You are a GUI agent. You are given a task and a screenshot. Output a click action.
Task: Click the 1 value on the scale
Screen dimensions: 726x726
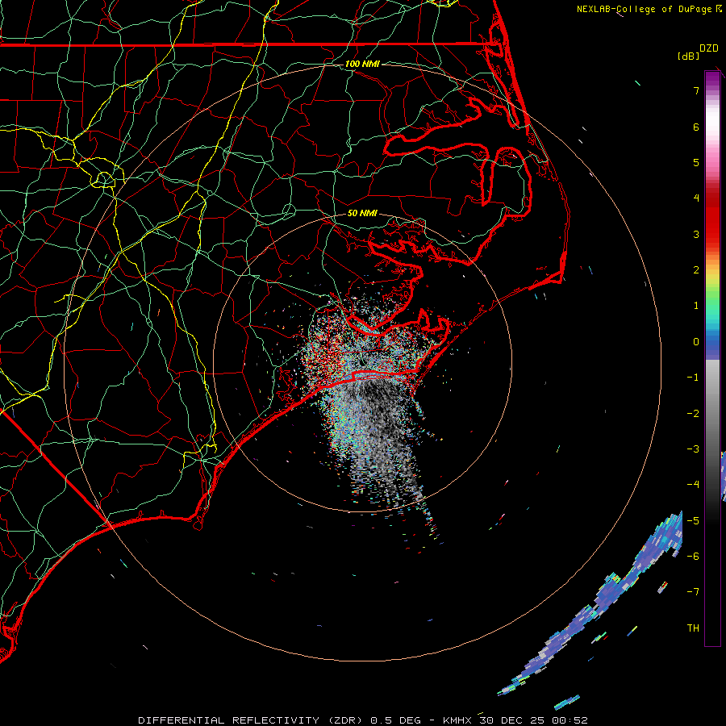point(696,306)
